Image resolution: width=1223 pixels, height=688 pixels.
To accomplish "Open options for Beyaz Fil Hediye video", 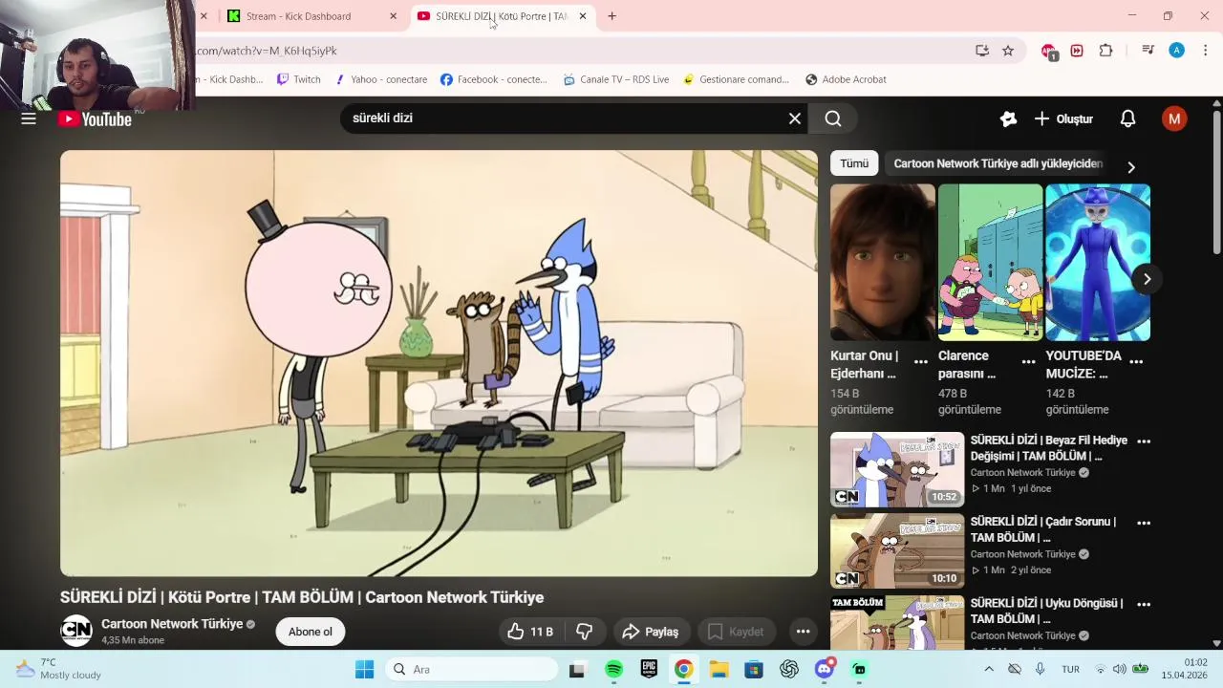I will click(1144, 441).
